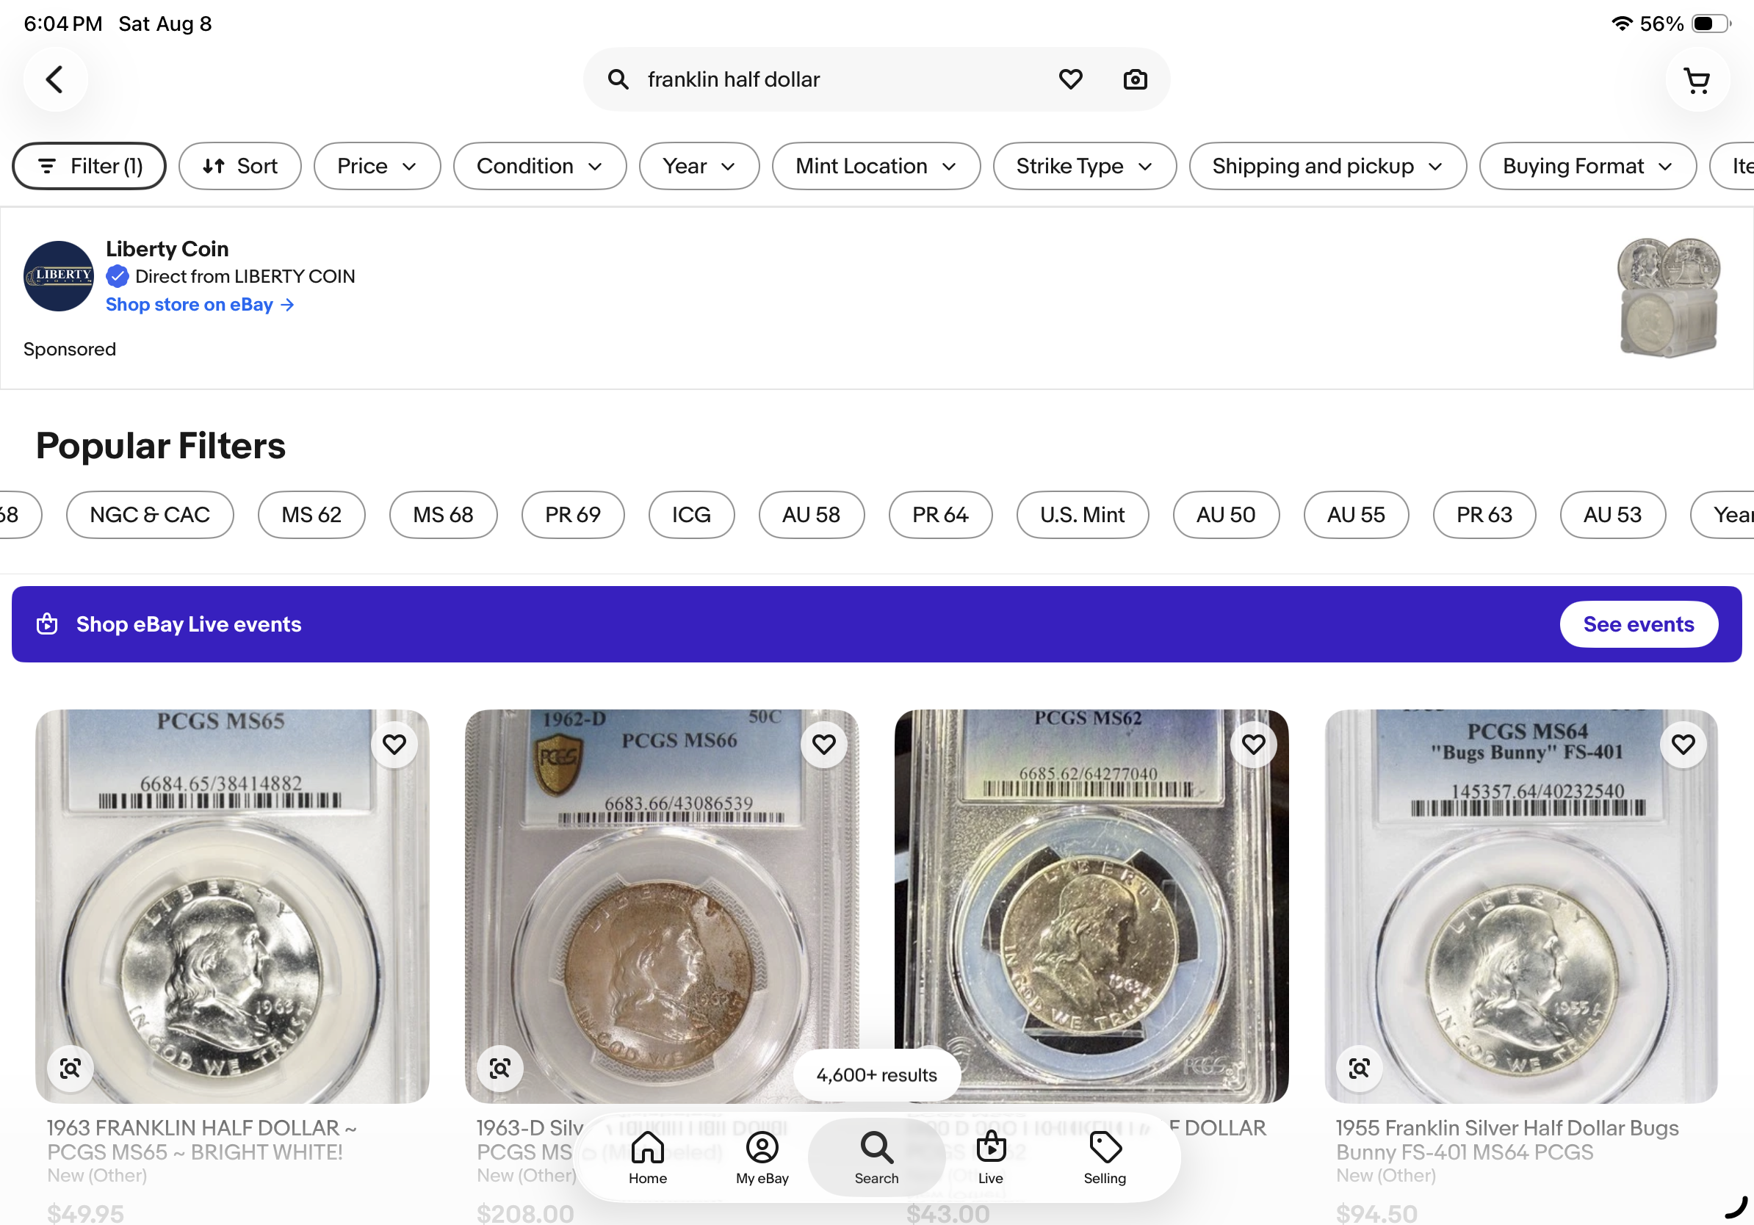Tap the 6:04 PM clock

pyautogui.click(x=62, y=24)
